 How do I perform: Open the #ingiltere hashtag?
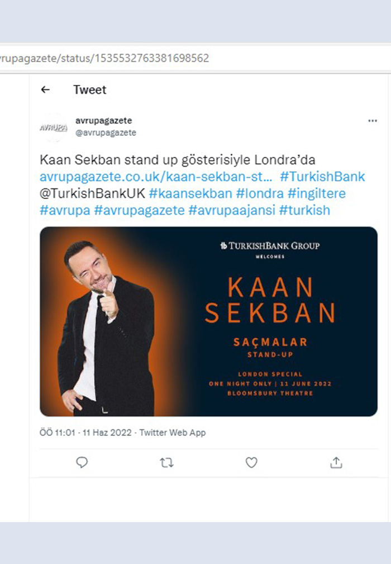pyautogui.click(x=316, y=194)
